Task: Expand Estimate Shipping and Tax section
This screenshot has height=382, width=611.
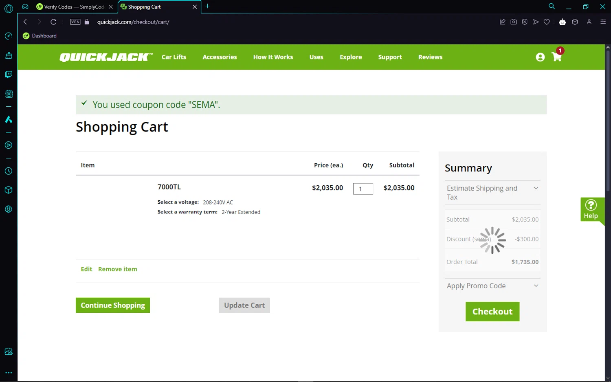Action: pos(492,193)
